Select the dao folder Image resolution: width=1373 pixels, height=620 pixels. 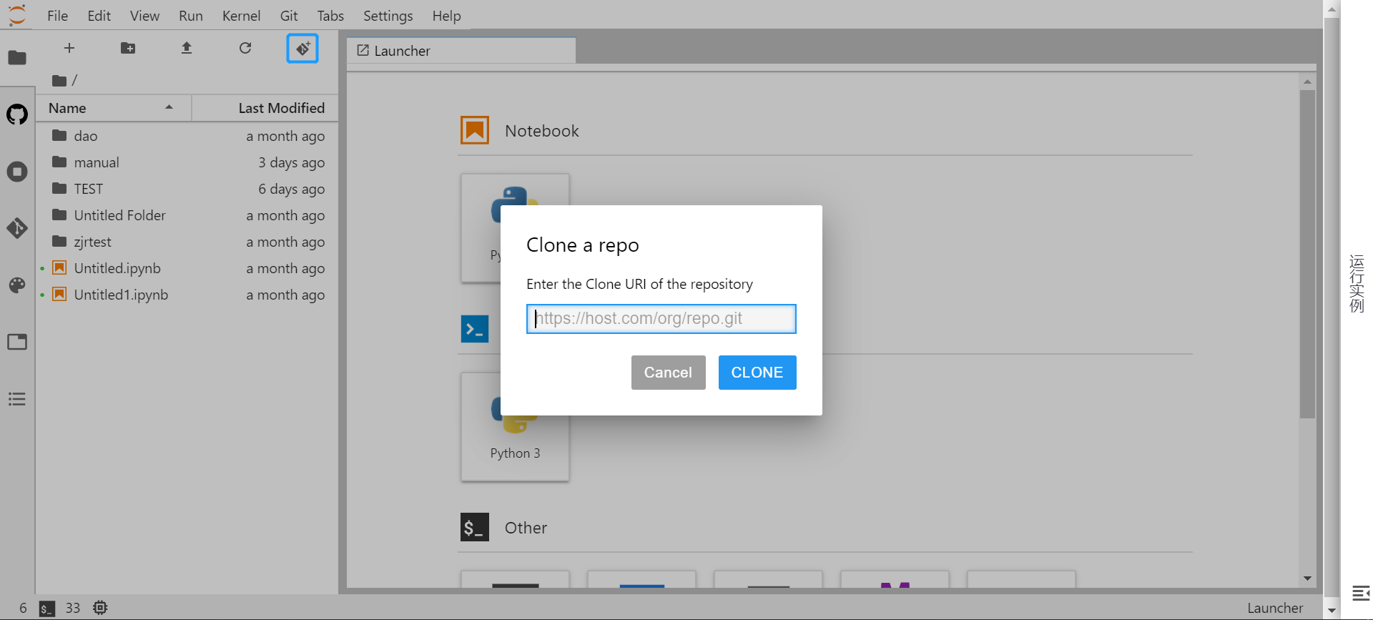click(x=187, y=136)
